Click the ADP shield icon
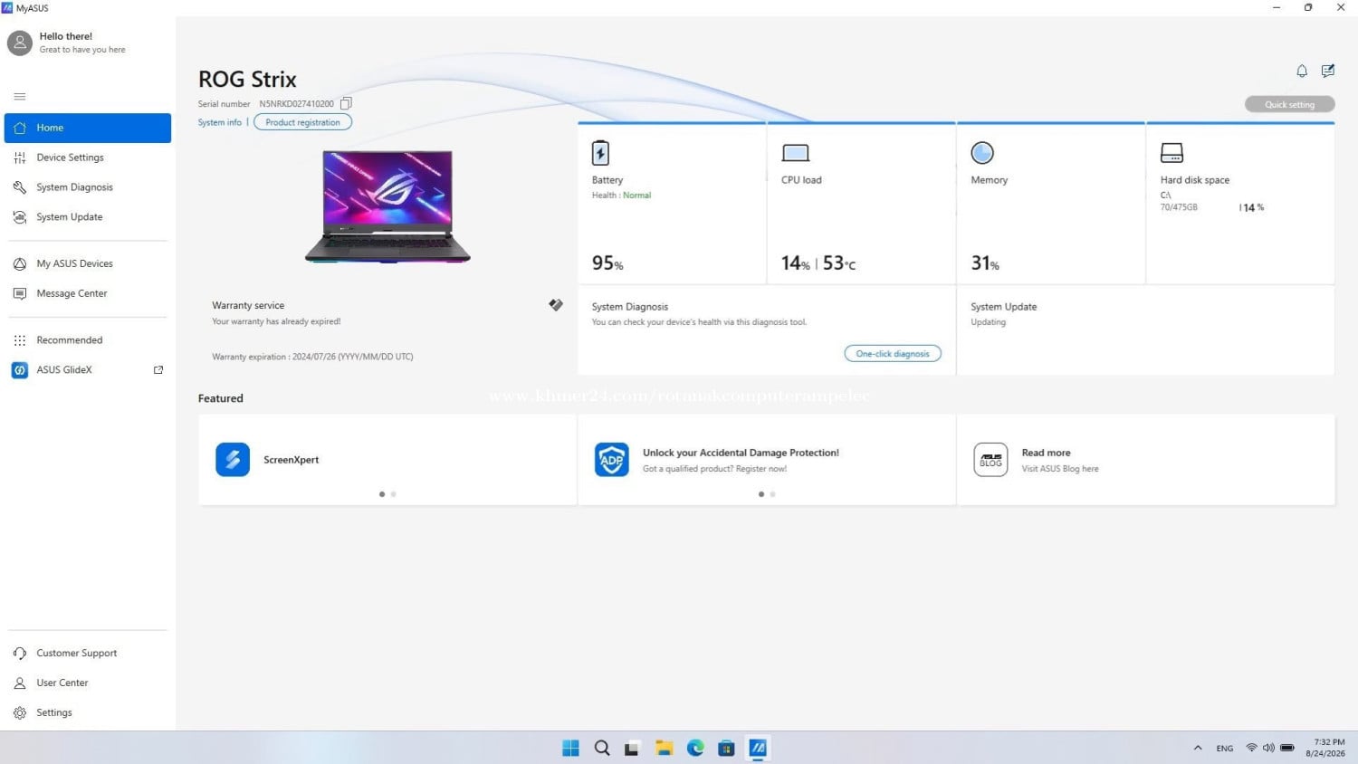Image resolution: width=1358 pixels, height=764 pixels. click(x=612, y=460)
